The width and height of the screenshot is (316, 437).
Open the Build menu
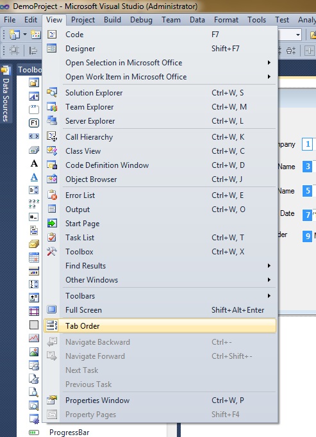[x=112, y=20]
